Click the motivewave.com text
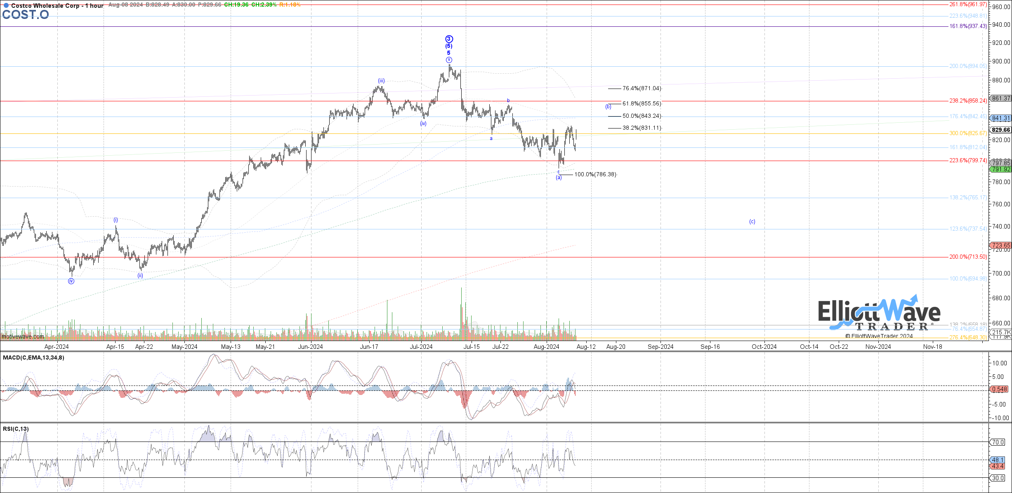This screenshot has height=493, width=1012. [23, 337]
